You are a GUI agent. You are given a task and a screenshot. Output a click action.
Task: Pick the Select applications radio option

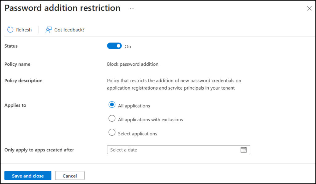click(x=112, y=133)
